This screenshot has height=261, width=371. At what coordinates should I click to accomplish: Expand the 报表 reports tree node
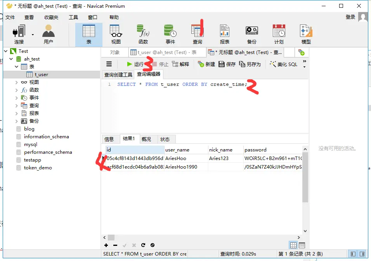pyautogui.click(x=16, y=113)
